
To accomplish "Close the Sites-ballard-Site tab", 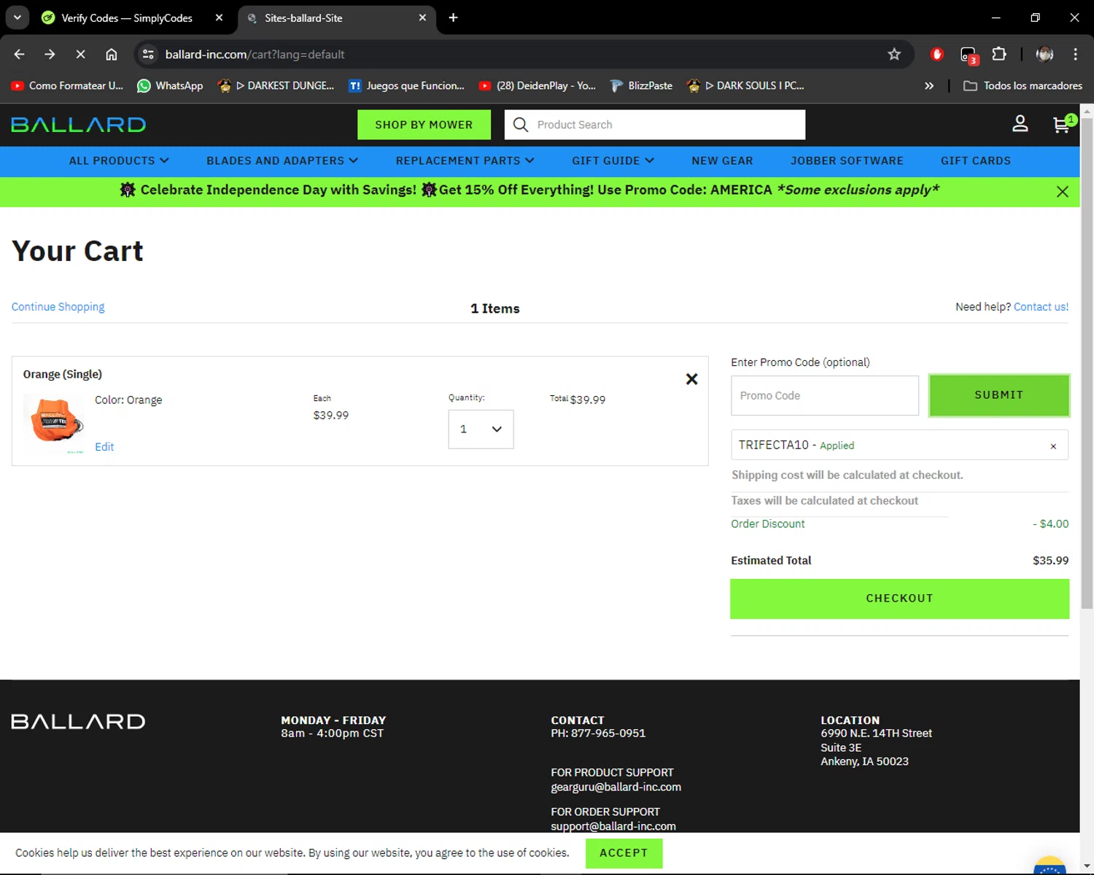I will point(422,17).
